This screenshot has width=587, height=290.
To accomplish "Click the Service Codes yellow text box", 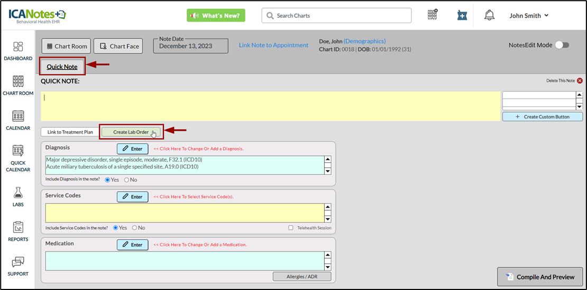I will point(185,213).
